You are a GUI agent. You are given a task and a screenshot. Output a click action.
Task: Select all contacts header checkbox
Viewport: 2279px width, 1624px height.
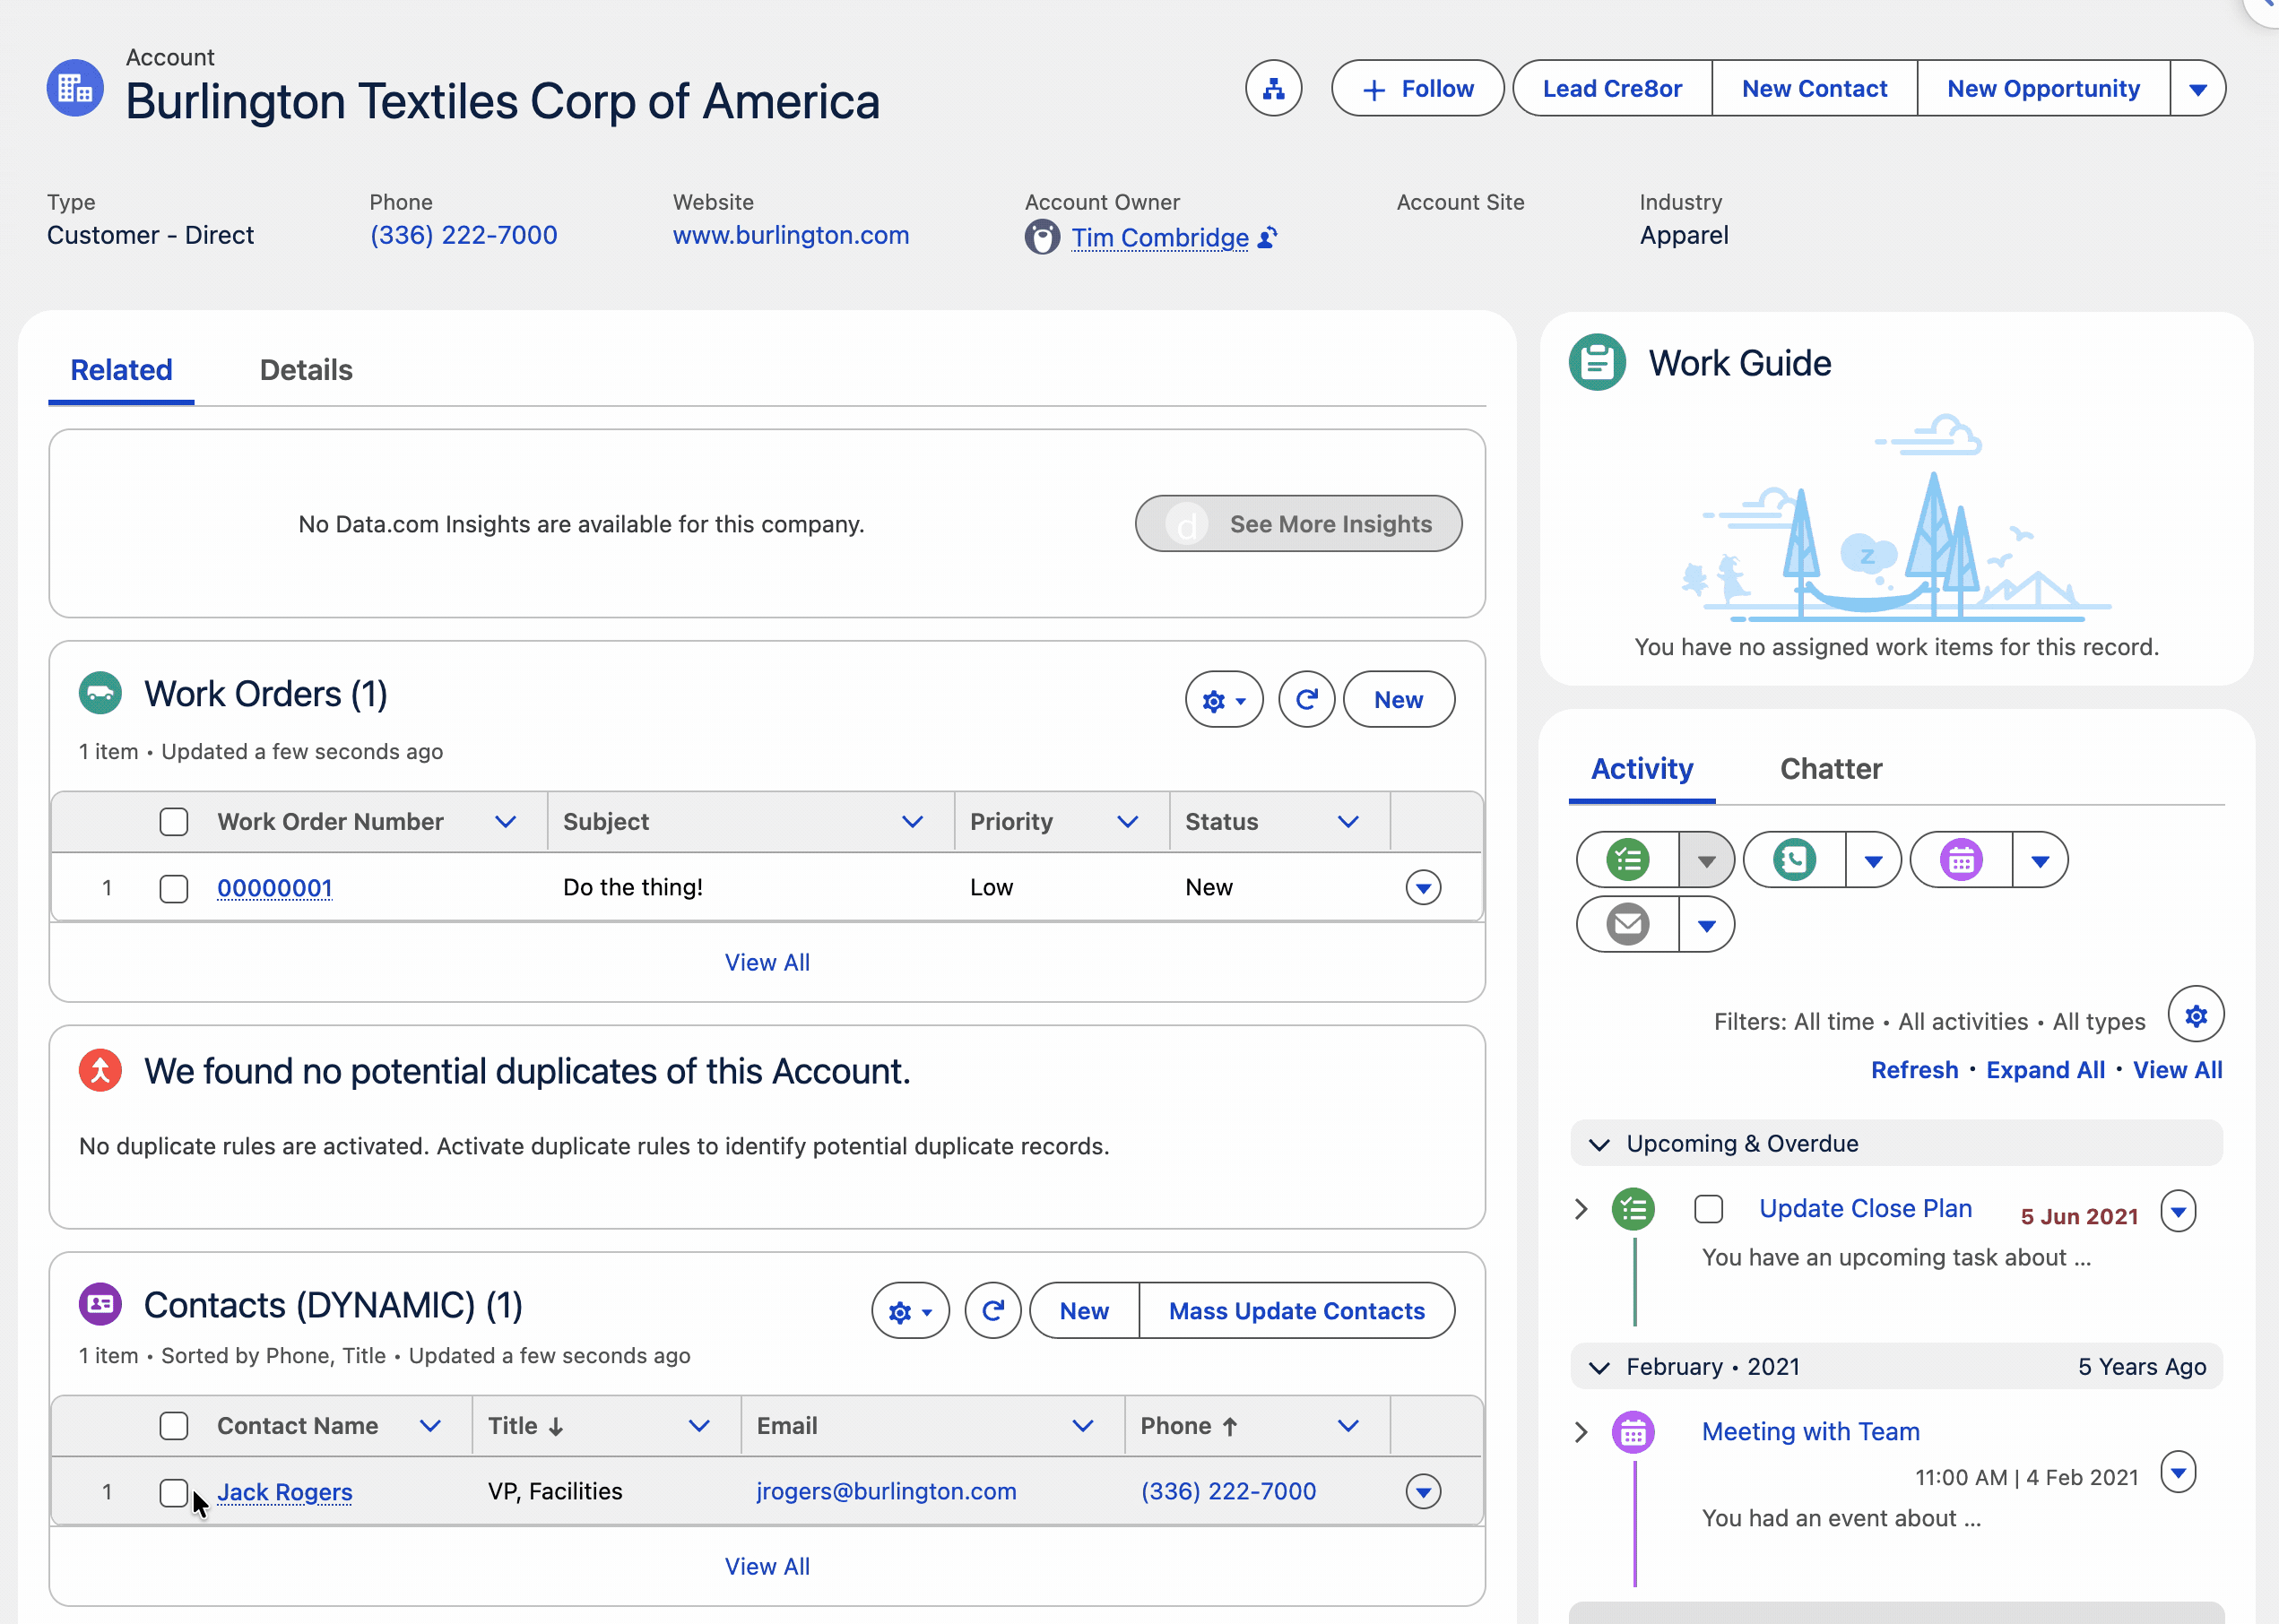(x=174, y=1426)
